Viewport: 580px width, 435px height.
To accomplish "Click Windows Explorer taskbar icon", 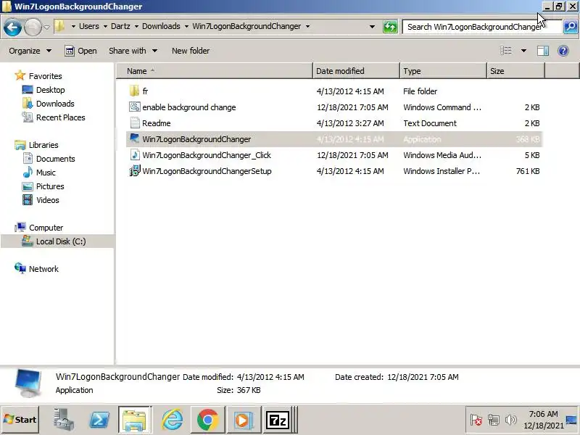I will 135,420.
